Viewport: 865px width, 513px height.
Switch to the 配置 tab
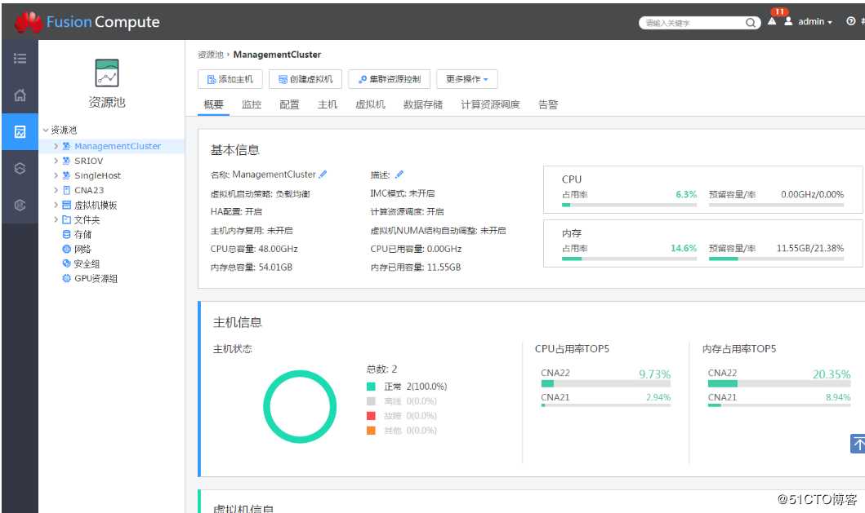[289, 104]
